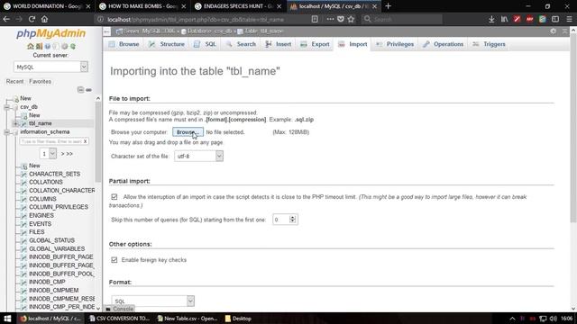Image resolution: width=577 pixels, height=324 pixels.
Task: Toggle Reader View icon in address bar
Action: 315,19
